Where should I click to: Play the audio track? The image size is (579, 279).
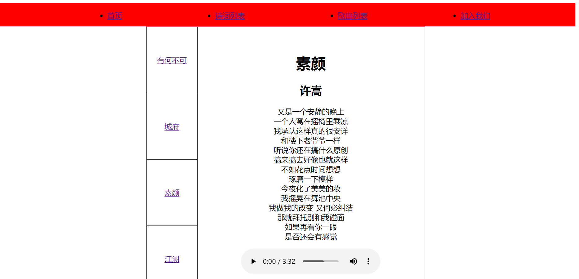click(253, 261)
